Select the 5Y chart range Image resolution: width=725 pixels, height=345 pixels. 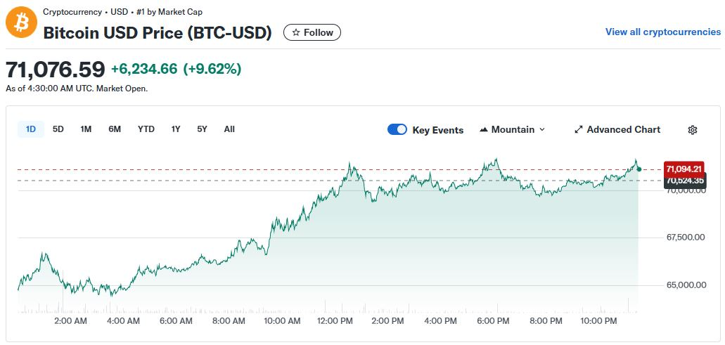tap(203, 129)
